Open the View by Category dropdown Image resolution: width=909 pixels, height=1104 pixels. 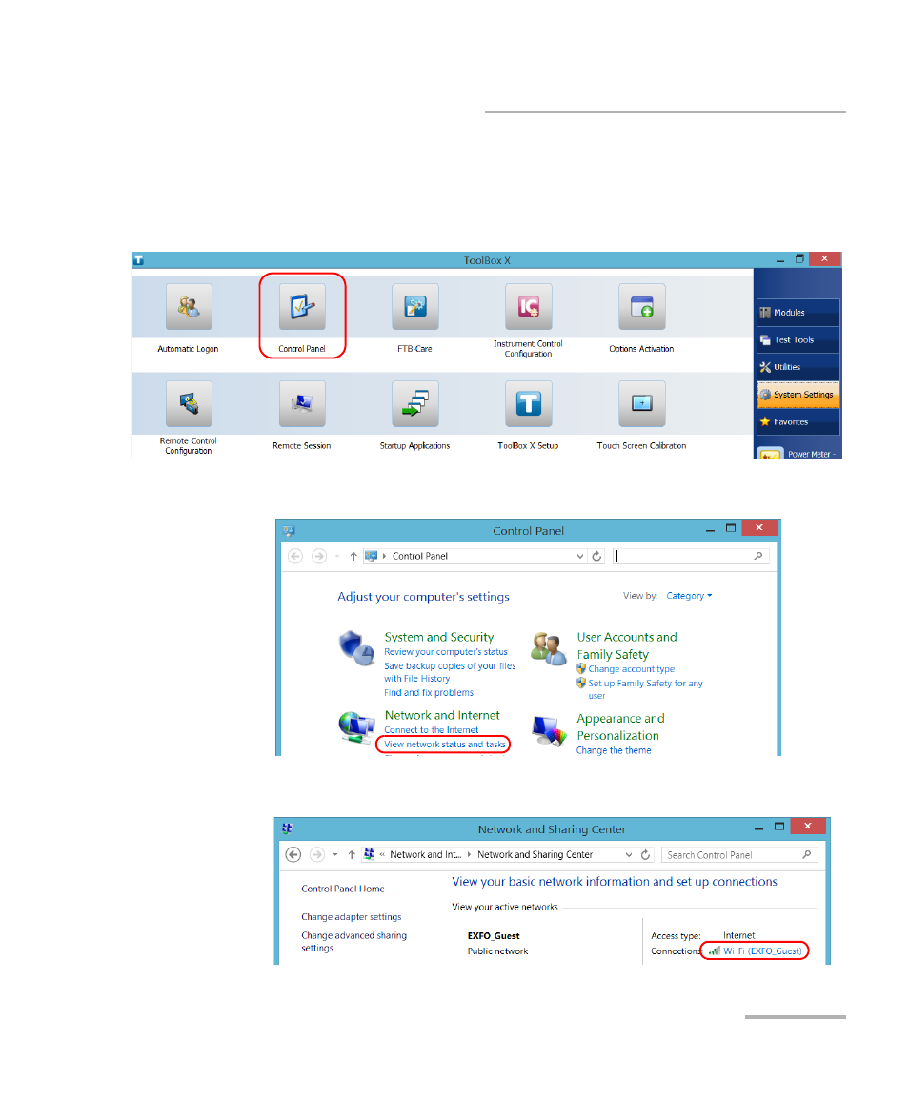689,596
